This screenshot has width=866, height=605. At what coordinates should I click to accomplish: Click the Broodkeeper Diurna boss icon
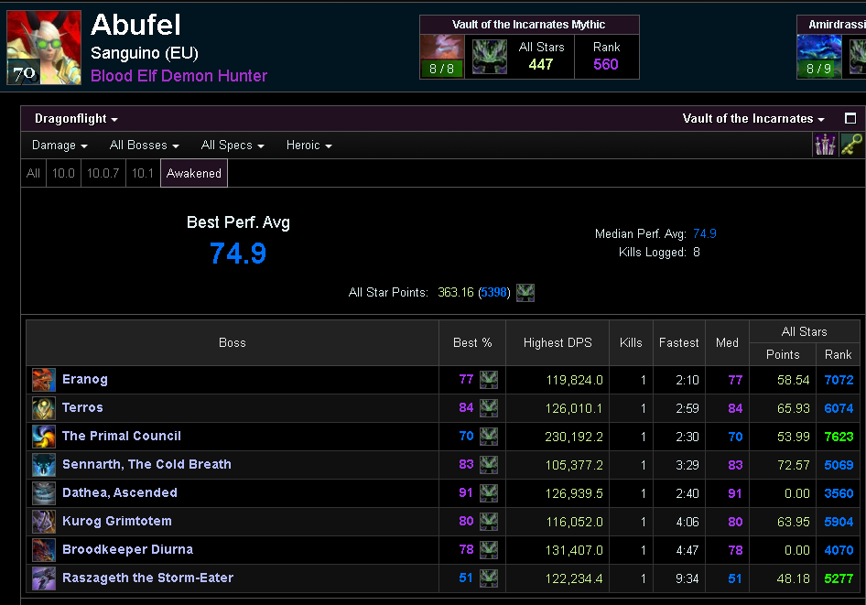coord(44,550)
